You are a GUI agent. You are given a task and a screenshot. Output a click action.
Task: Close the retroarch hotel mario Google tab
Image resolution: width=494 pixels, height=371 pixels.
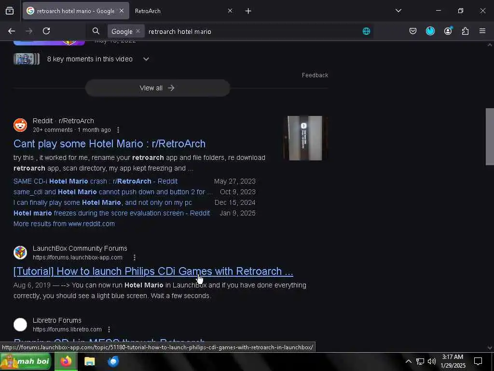(x=122, y=11)
